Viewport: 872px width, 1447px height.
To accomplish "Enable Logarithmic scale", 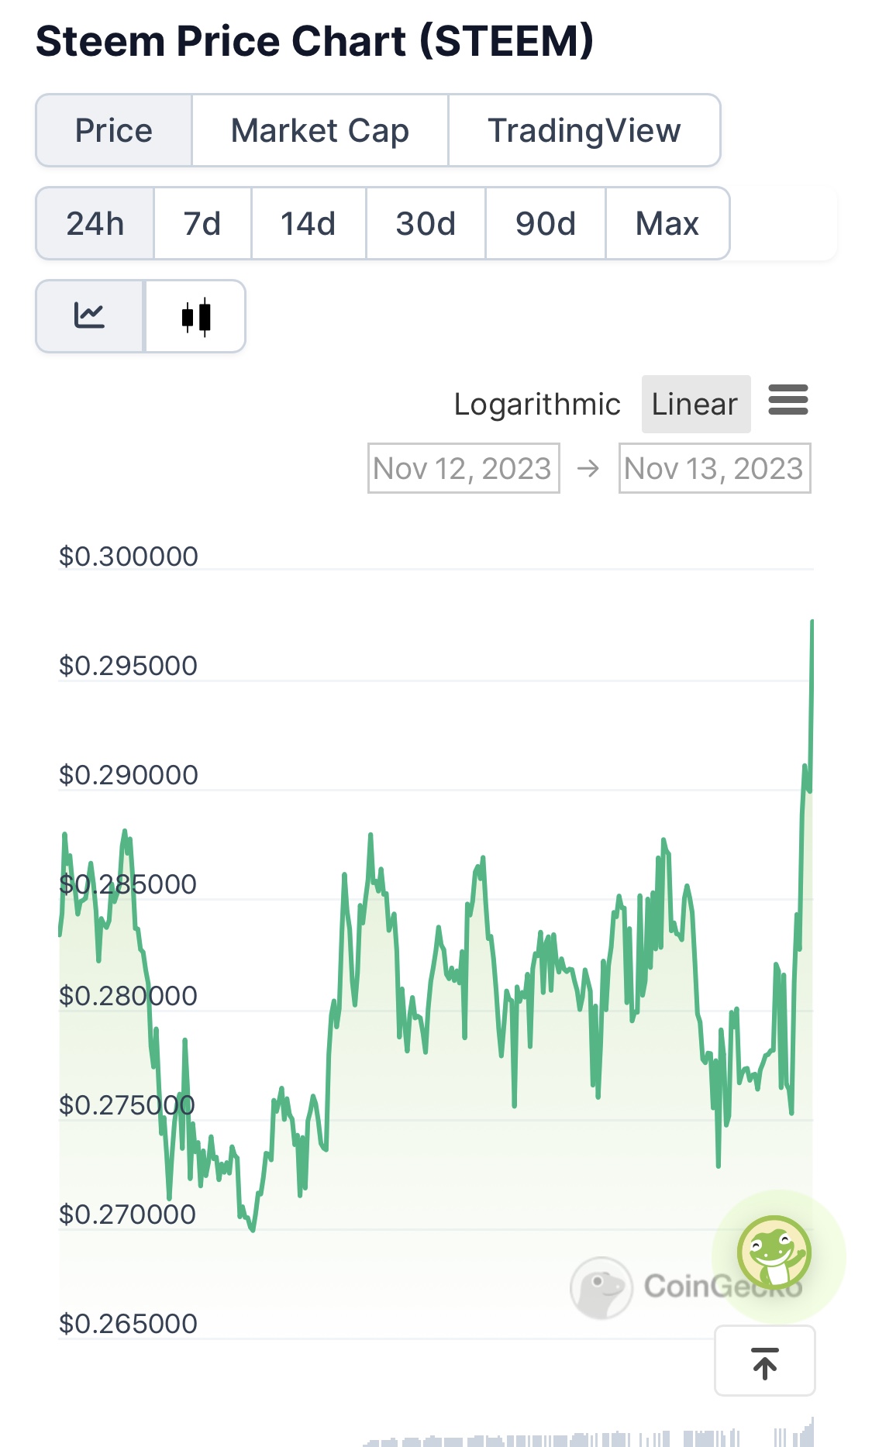I will click(x=537, y=404).
